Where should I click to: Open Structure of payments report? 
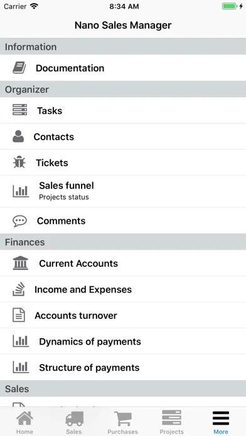pos(123,367)
